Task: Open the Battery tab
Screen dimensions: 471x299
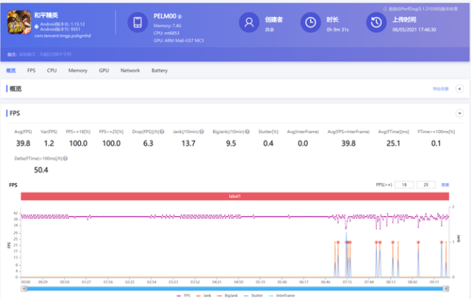Action: coord(159,71)
